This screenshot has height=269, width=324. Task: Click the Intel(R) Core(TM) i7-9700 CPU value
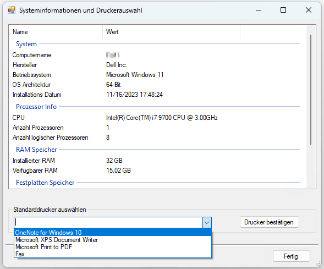pyautogui.click(x=162, y=118)
